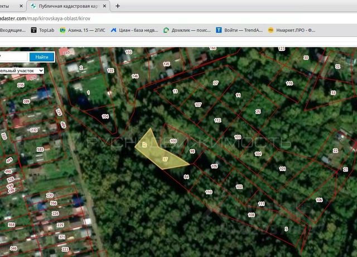
Task: Open the земельный участок object type dropdown
Action: pos(22,71)
